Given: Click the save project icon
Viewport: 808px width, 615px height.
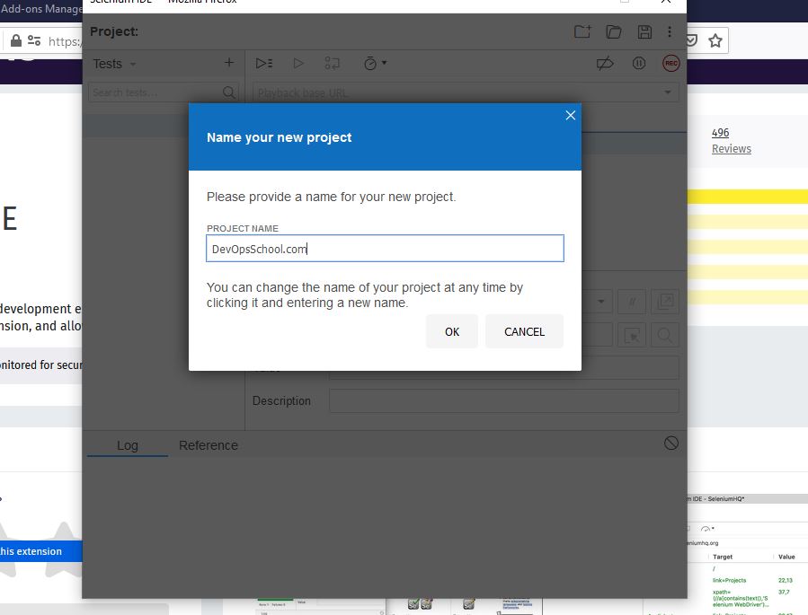Looking at the screenshot, I should 644,32.
